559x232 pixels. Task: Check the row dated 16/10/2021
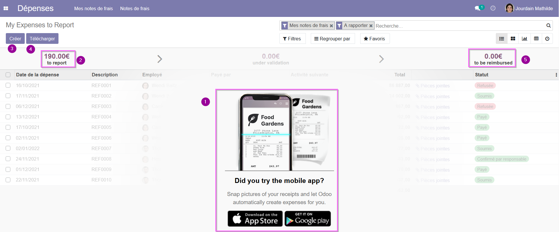[x=8, y=85]
